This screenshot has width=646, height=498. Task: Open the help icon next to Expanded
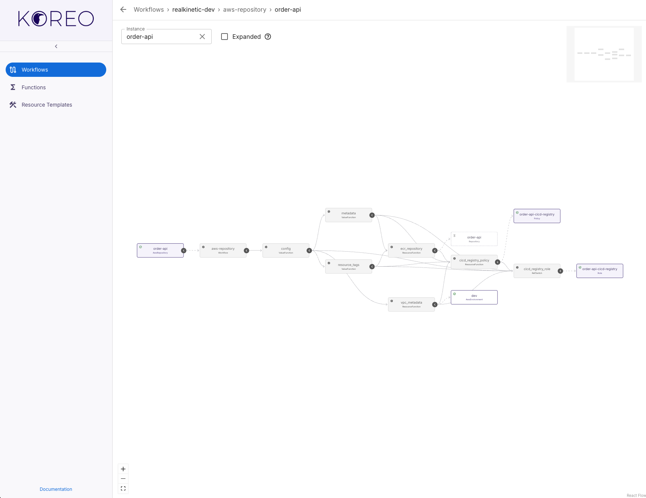point(267,37)
